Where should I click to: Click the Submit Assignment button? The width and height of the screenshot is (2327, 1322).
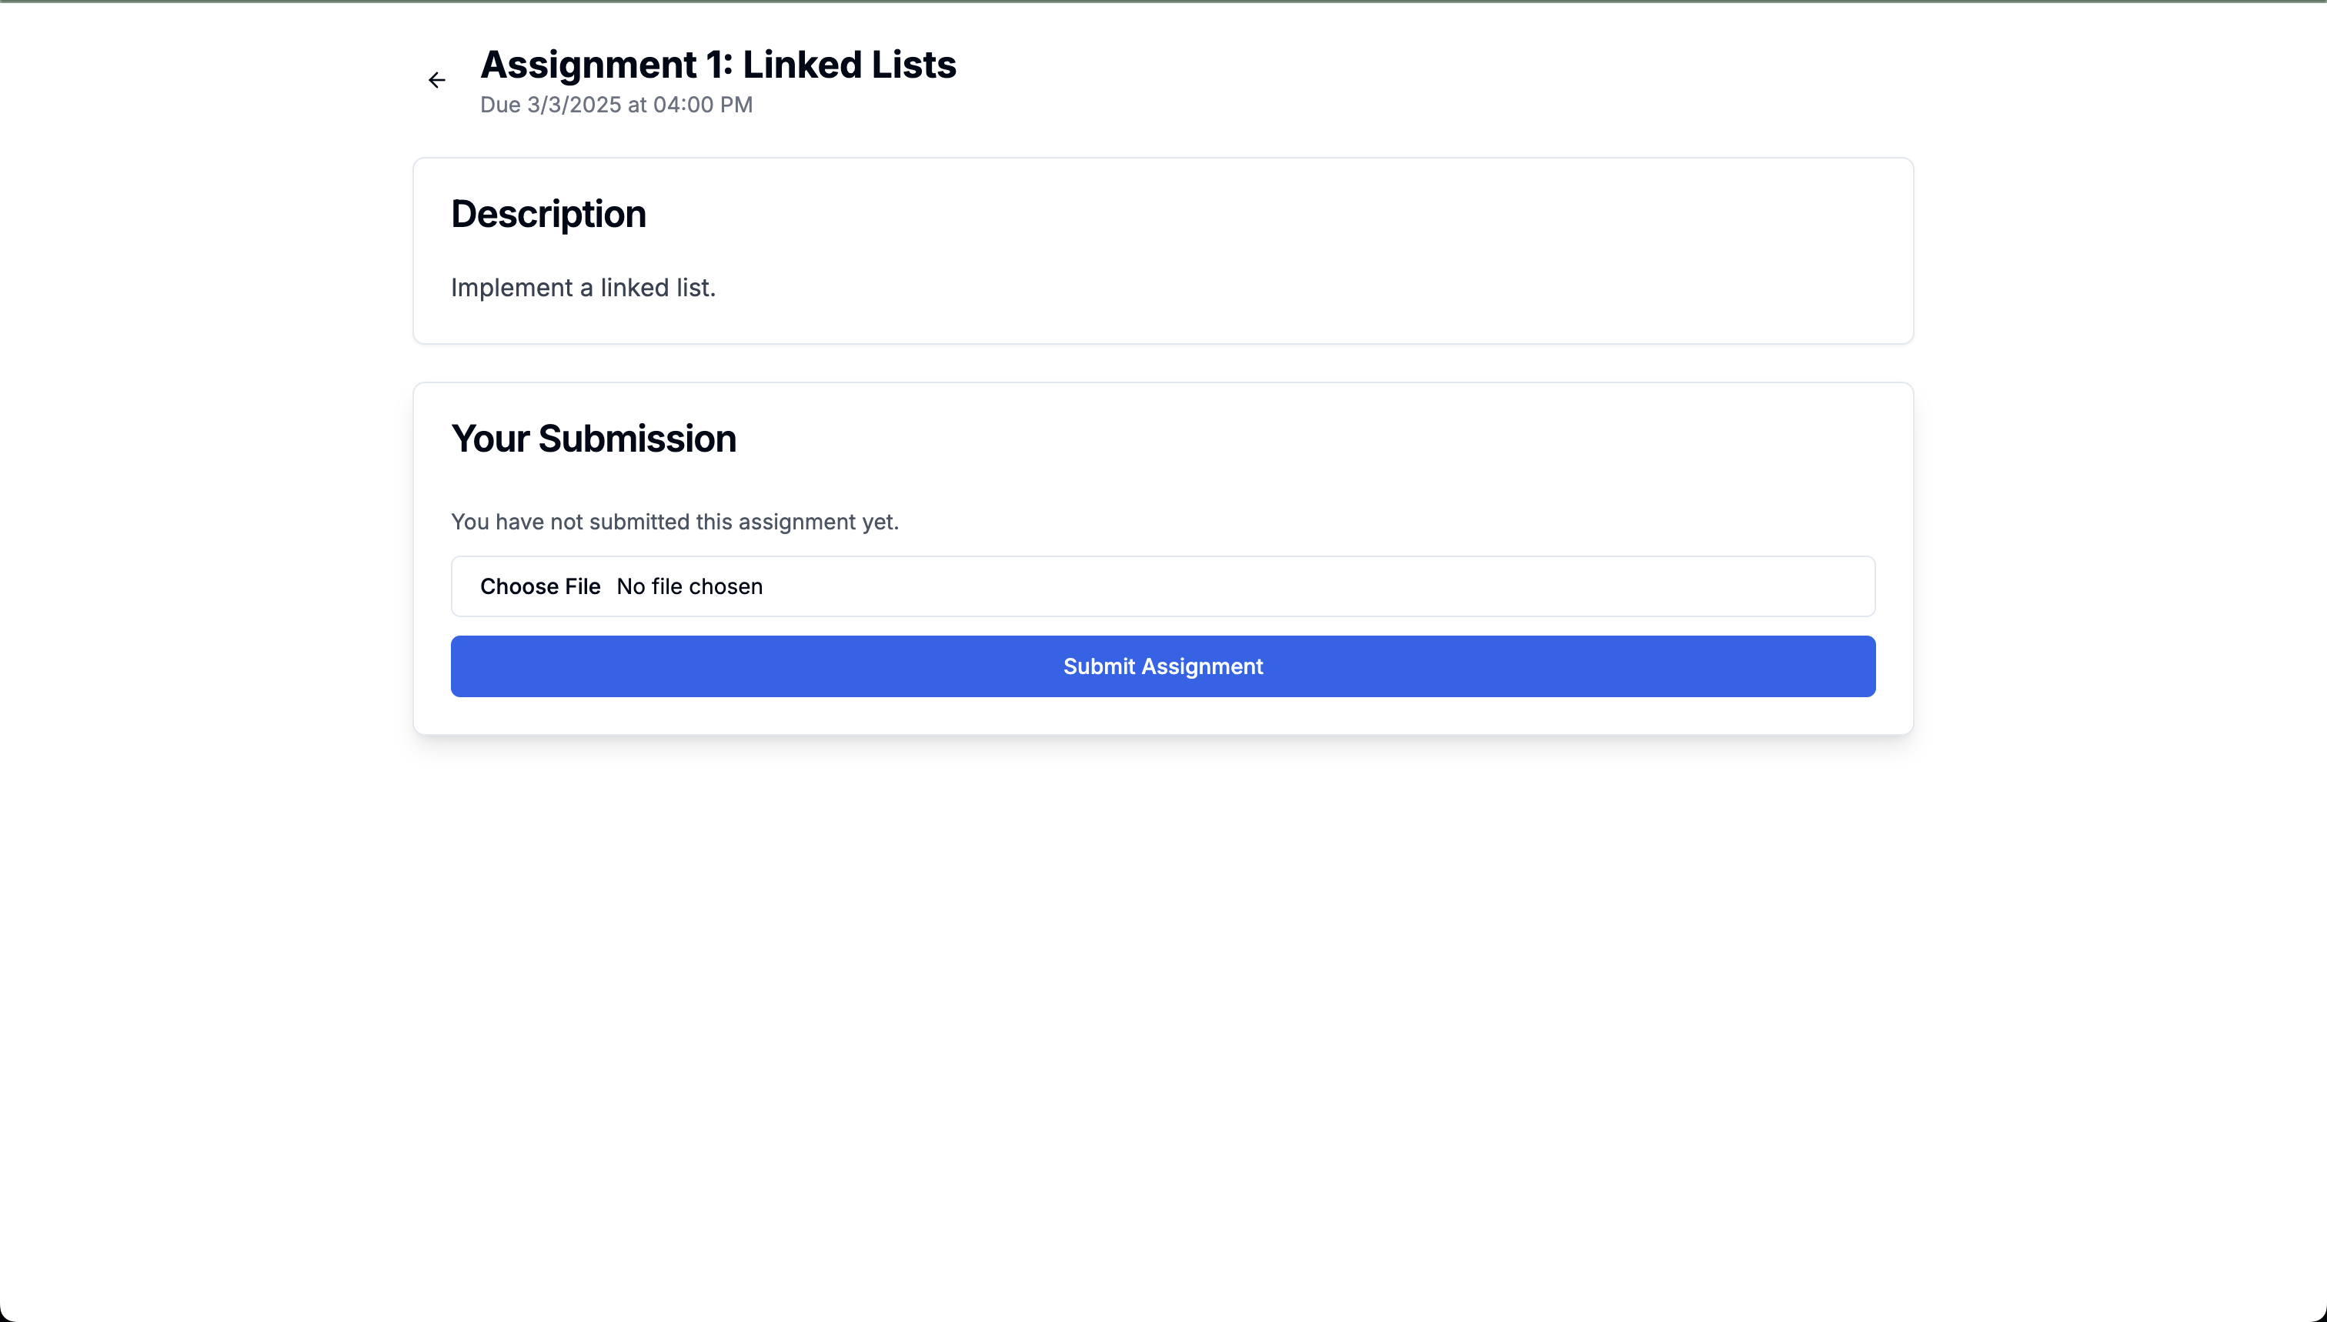click(x=1162, y=666)
